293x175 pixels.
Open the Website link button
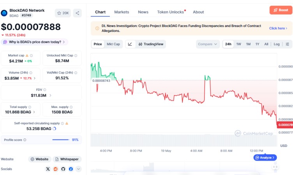40,159
